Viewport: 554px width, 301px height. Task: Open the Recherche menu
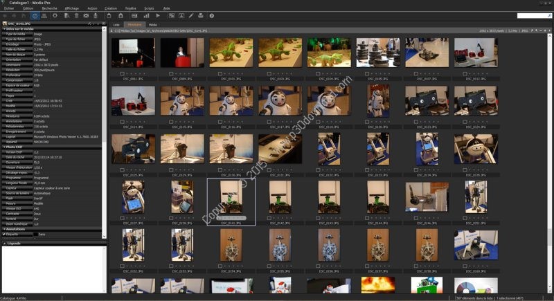[x=49, y=8]
